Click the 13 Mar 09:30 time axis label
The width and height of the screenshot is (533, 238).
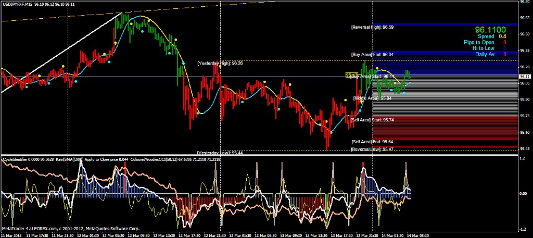[290, 235]
